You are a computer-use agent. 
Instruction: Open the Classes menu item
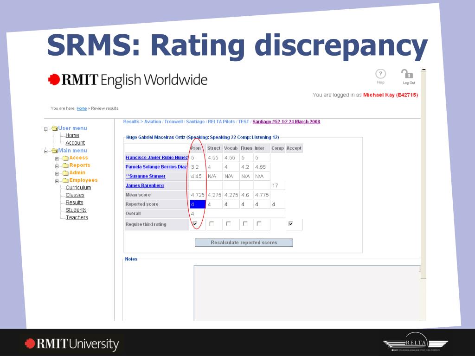75,195
